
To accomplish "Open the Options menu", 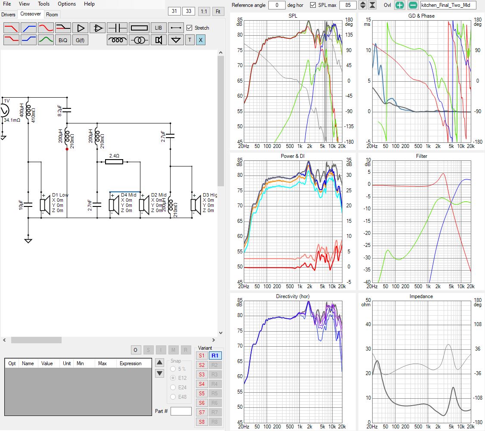I will tap(67, 4).
